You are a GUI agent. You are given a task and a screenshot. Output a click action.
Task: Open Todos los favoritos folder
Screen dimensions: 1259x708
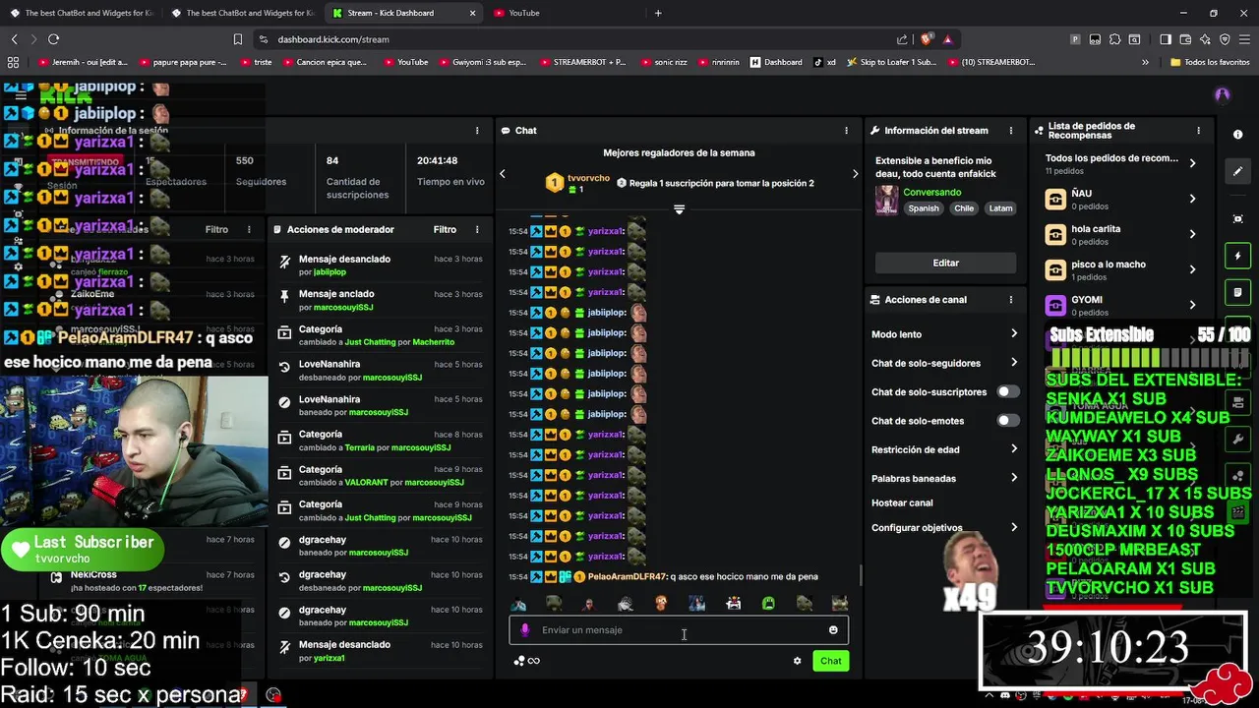tap(1210, 62)
